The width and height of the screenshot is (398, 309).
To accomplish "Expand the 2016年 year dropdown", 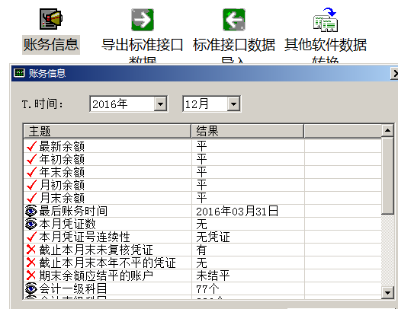I will click(160, 104).
